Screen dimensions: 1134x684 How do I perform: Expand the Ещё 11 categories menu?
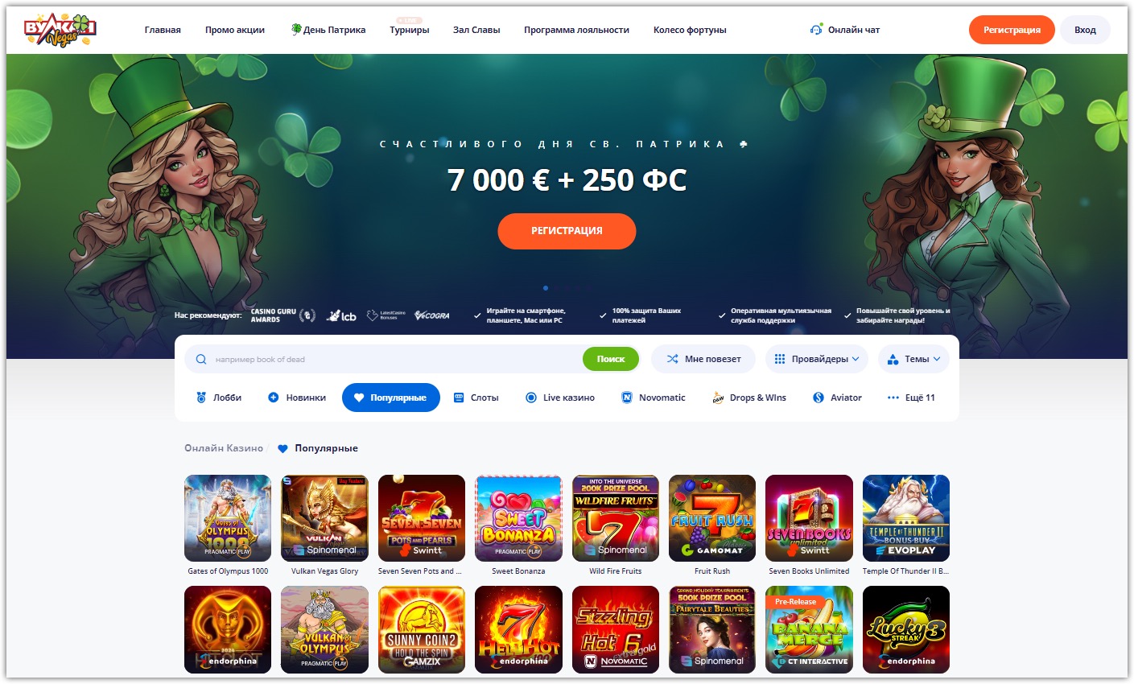[911, 398]
